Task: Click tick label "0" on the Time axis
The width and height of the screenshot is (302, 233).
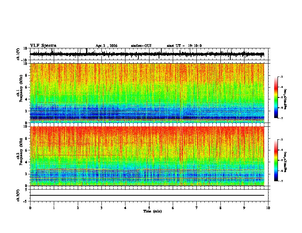Action: point(30,208)
